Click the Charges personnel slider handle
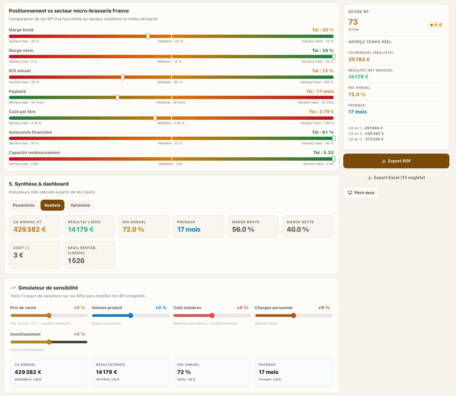The image size is (456, 396). click(294, 315)
